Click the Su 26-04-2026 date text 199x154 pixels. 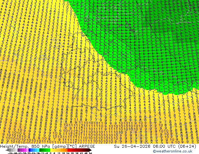132,146
